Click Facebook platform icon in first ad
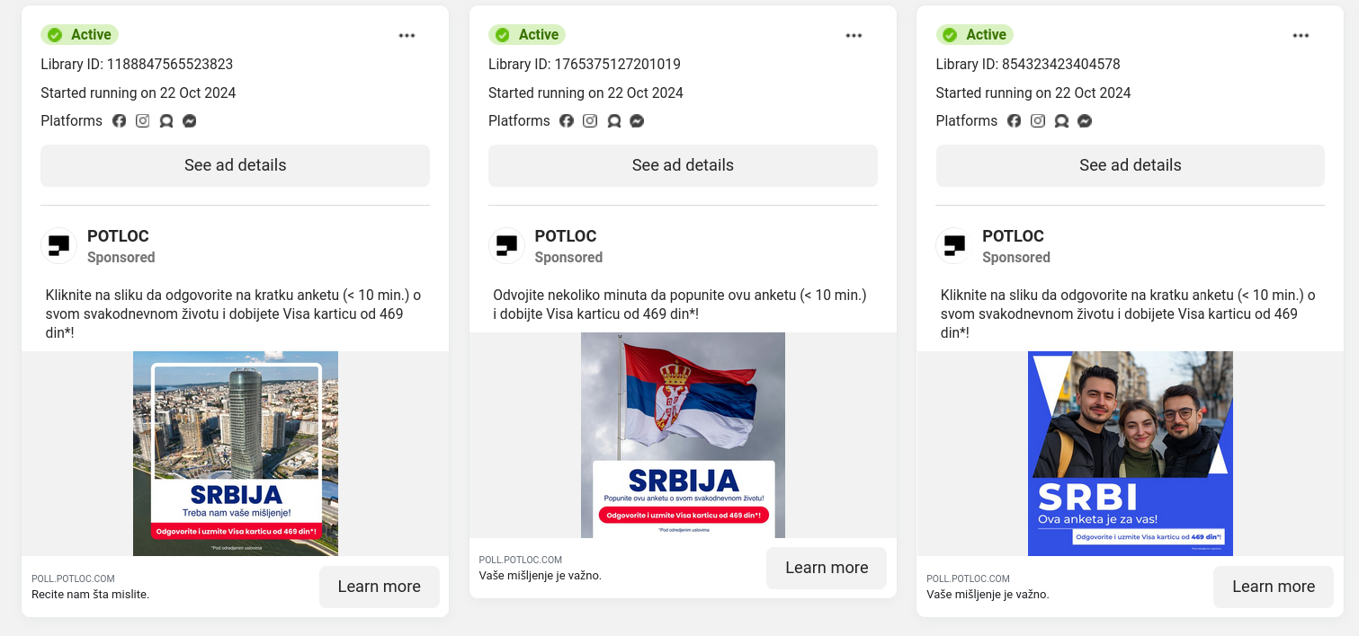1359x636 pixels. tap(119, 120)
